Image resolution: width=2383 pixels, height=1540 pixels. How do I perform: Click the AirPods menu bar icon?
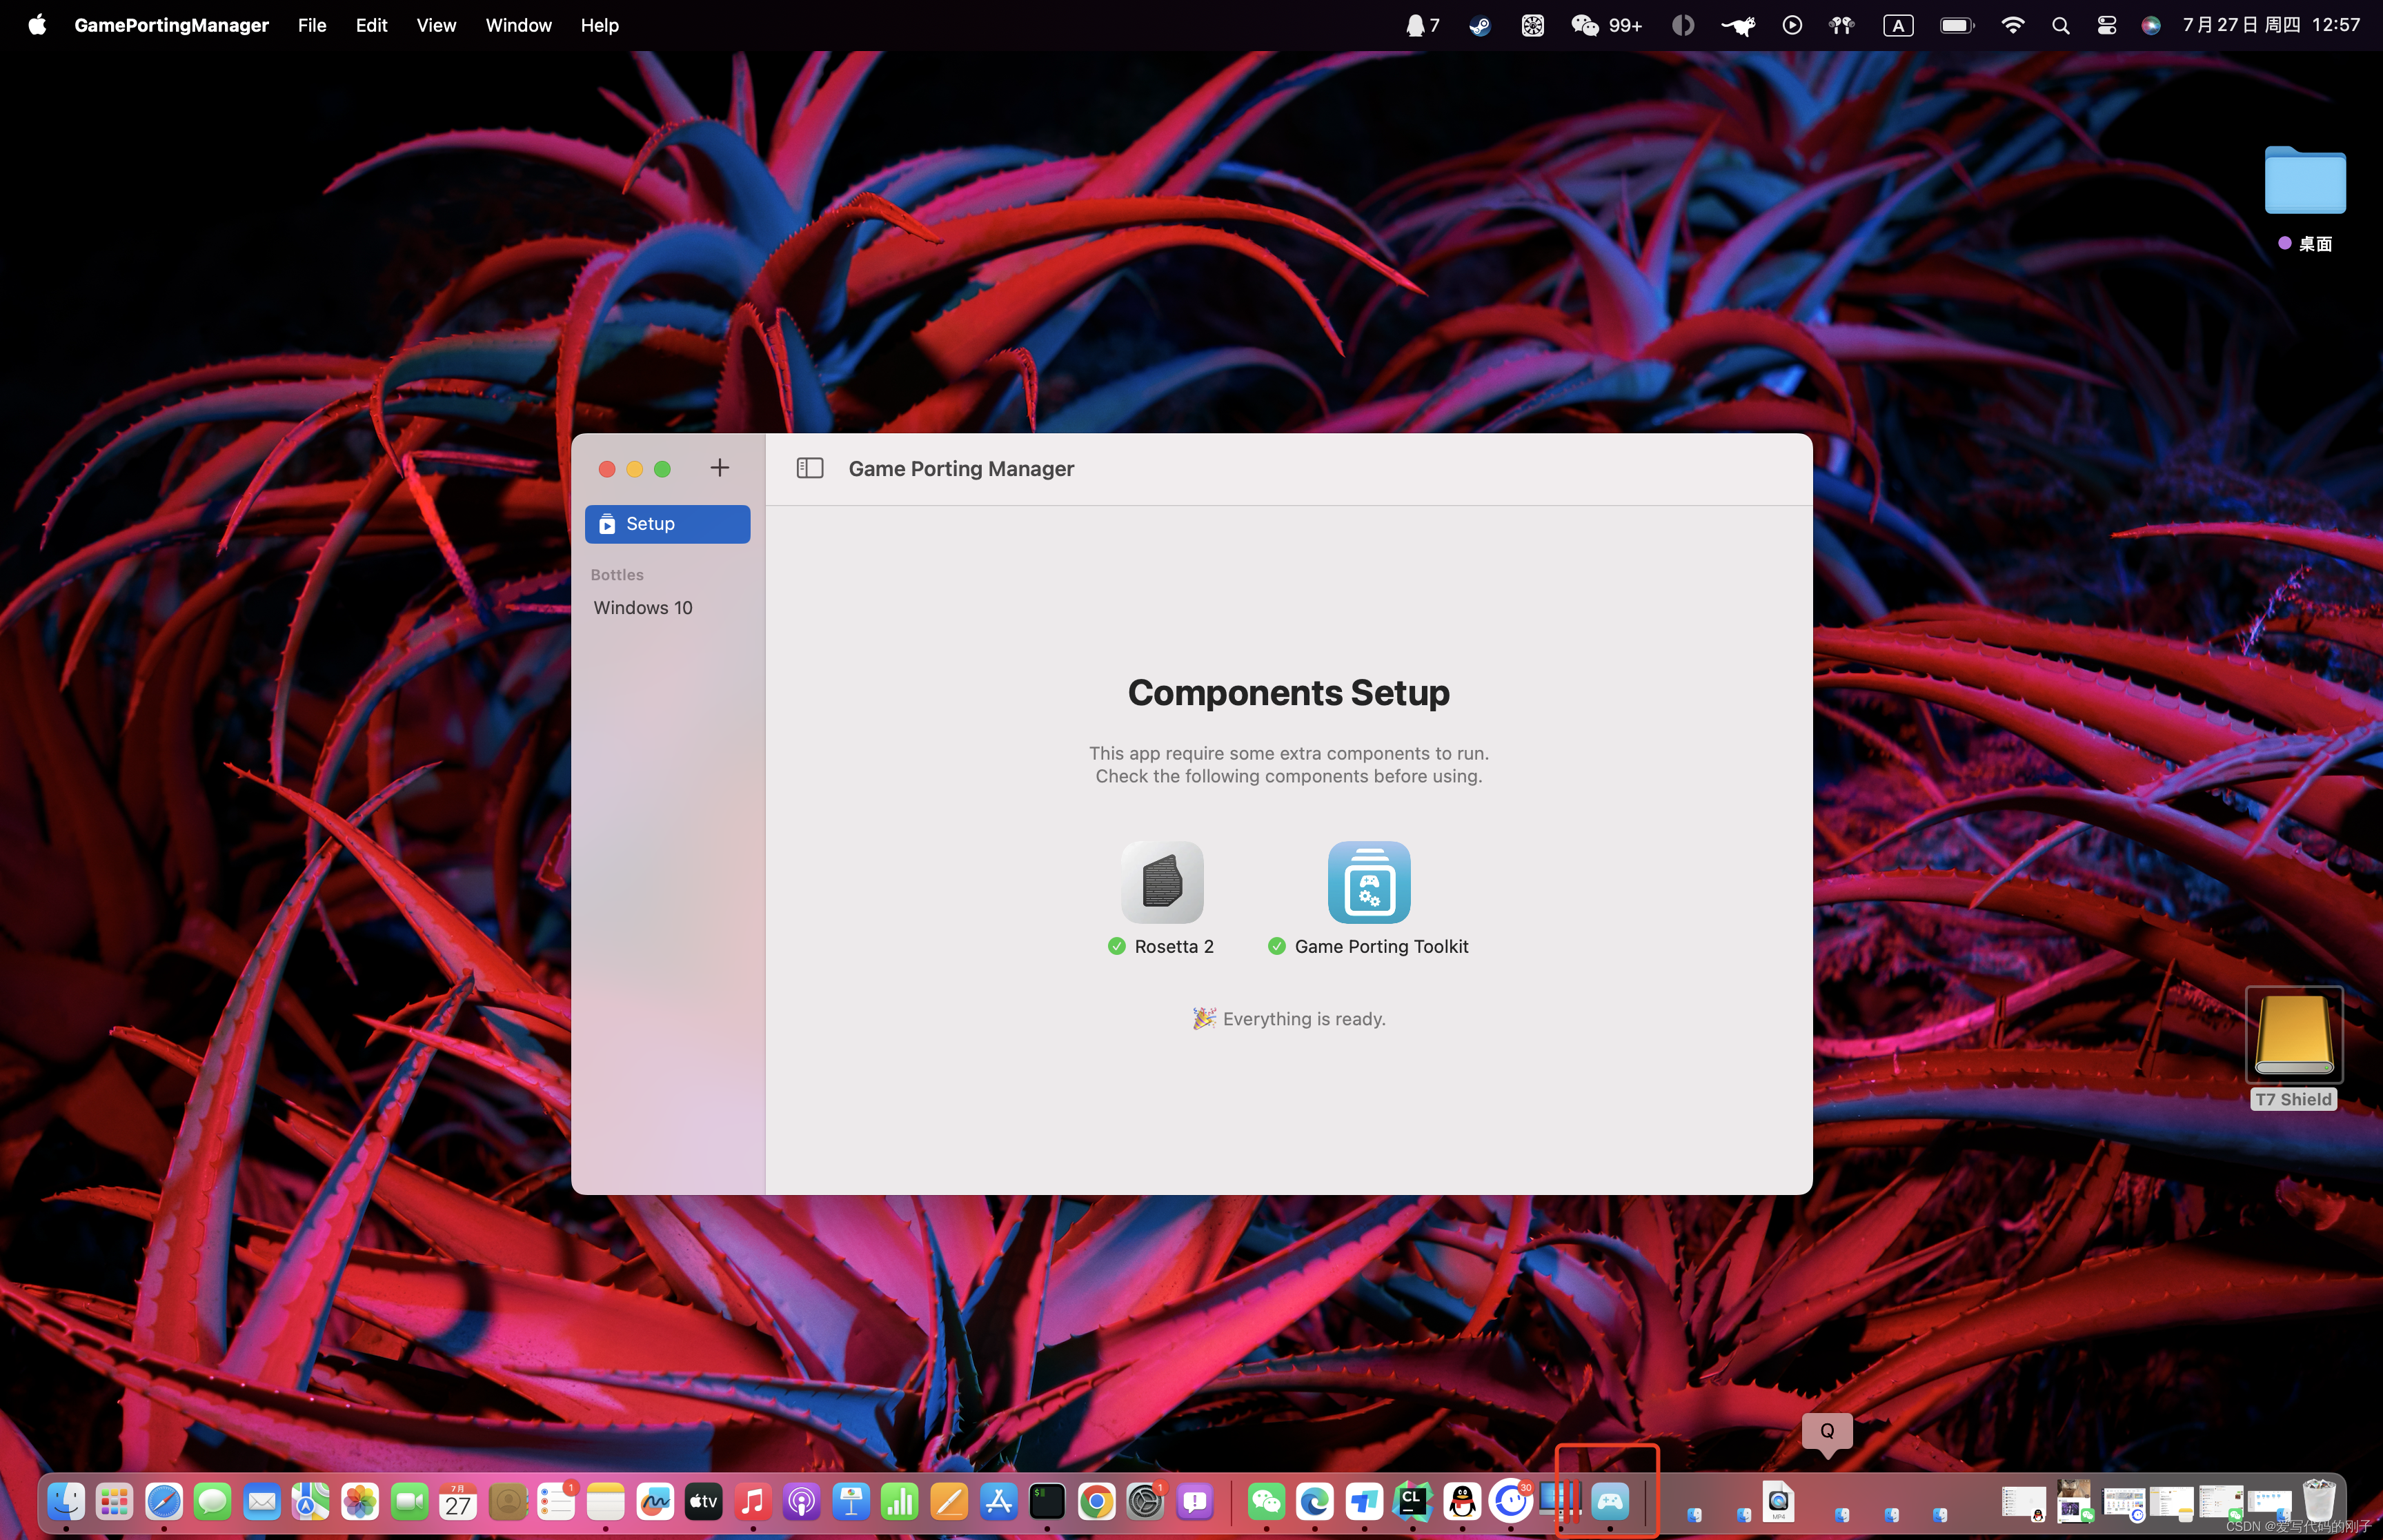(1841, 25)
